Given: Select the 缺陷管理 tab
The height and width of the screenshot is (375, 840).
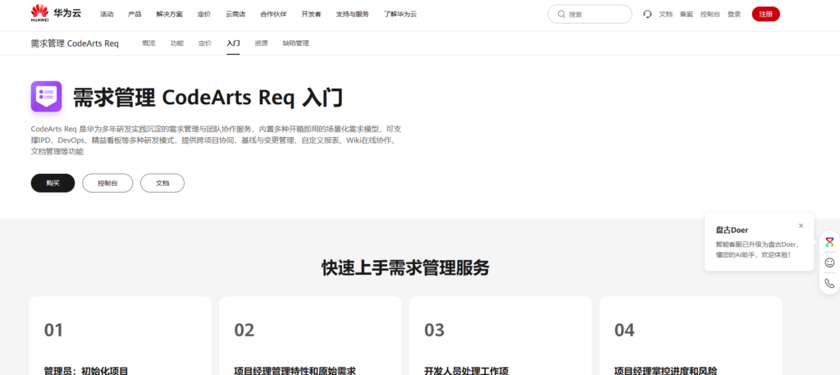Looking at the screenshot, I should (x=296, y=43).
